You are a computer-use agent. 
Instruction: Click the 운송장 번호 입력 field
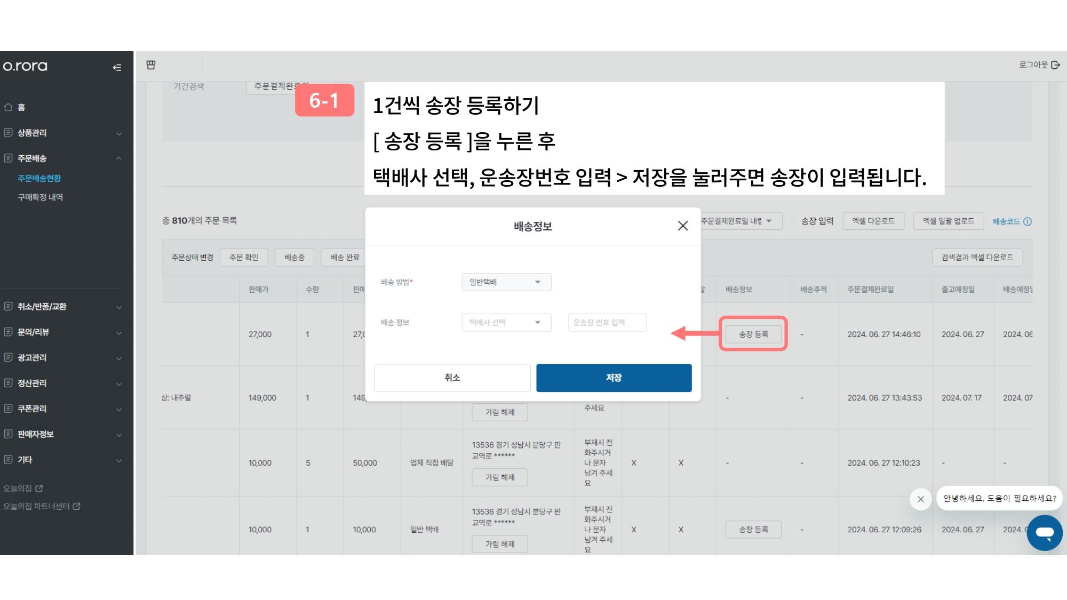(607, 323)
